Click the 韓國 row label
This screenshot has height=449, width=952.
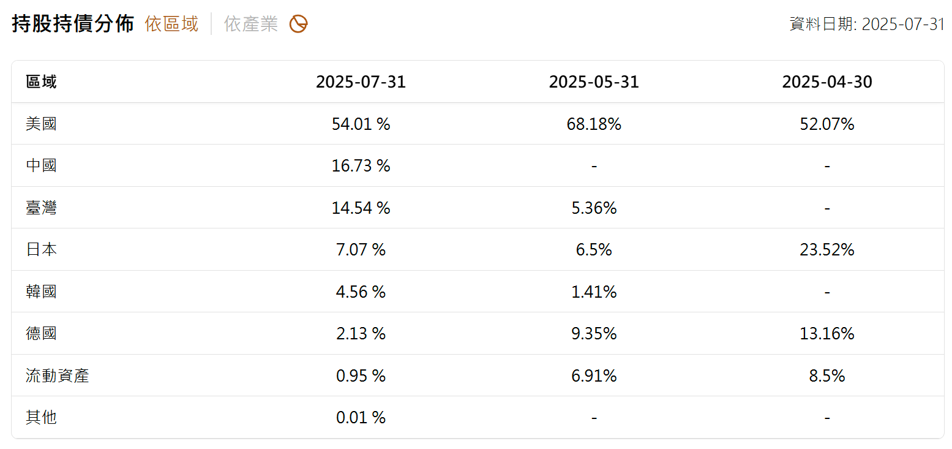[42, 292]
